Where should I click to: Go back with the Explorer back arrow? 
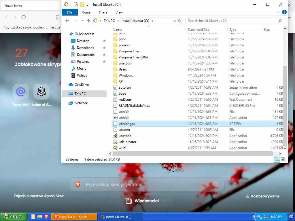(x=67, y=21)
